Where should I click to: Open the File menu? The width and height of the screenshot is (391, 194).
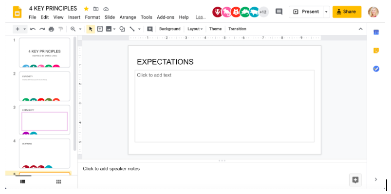pos(33,17)
